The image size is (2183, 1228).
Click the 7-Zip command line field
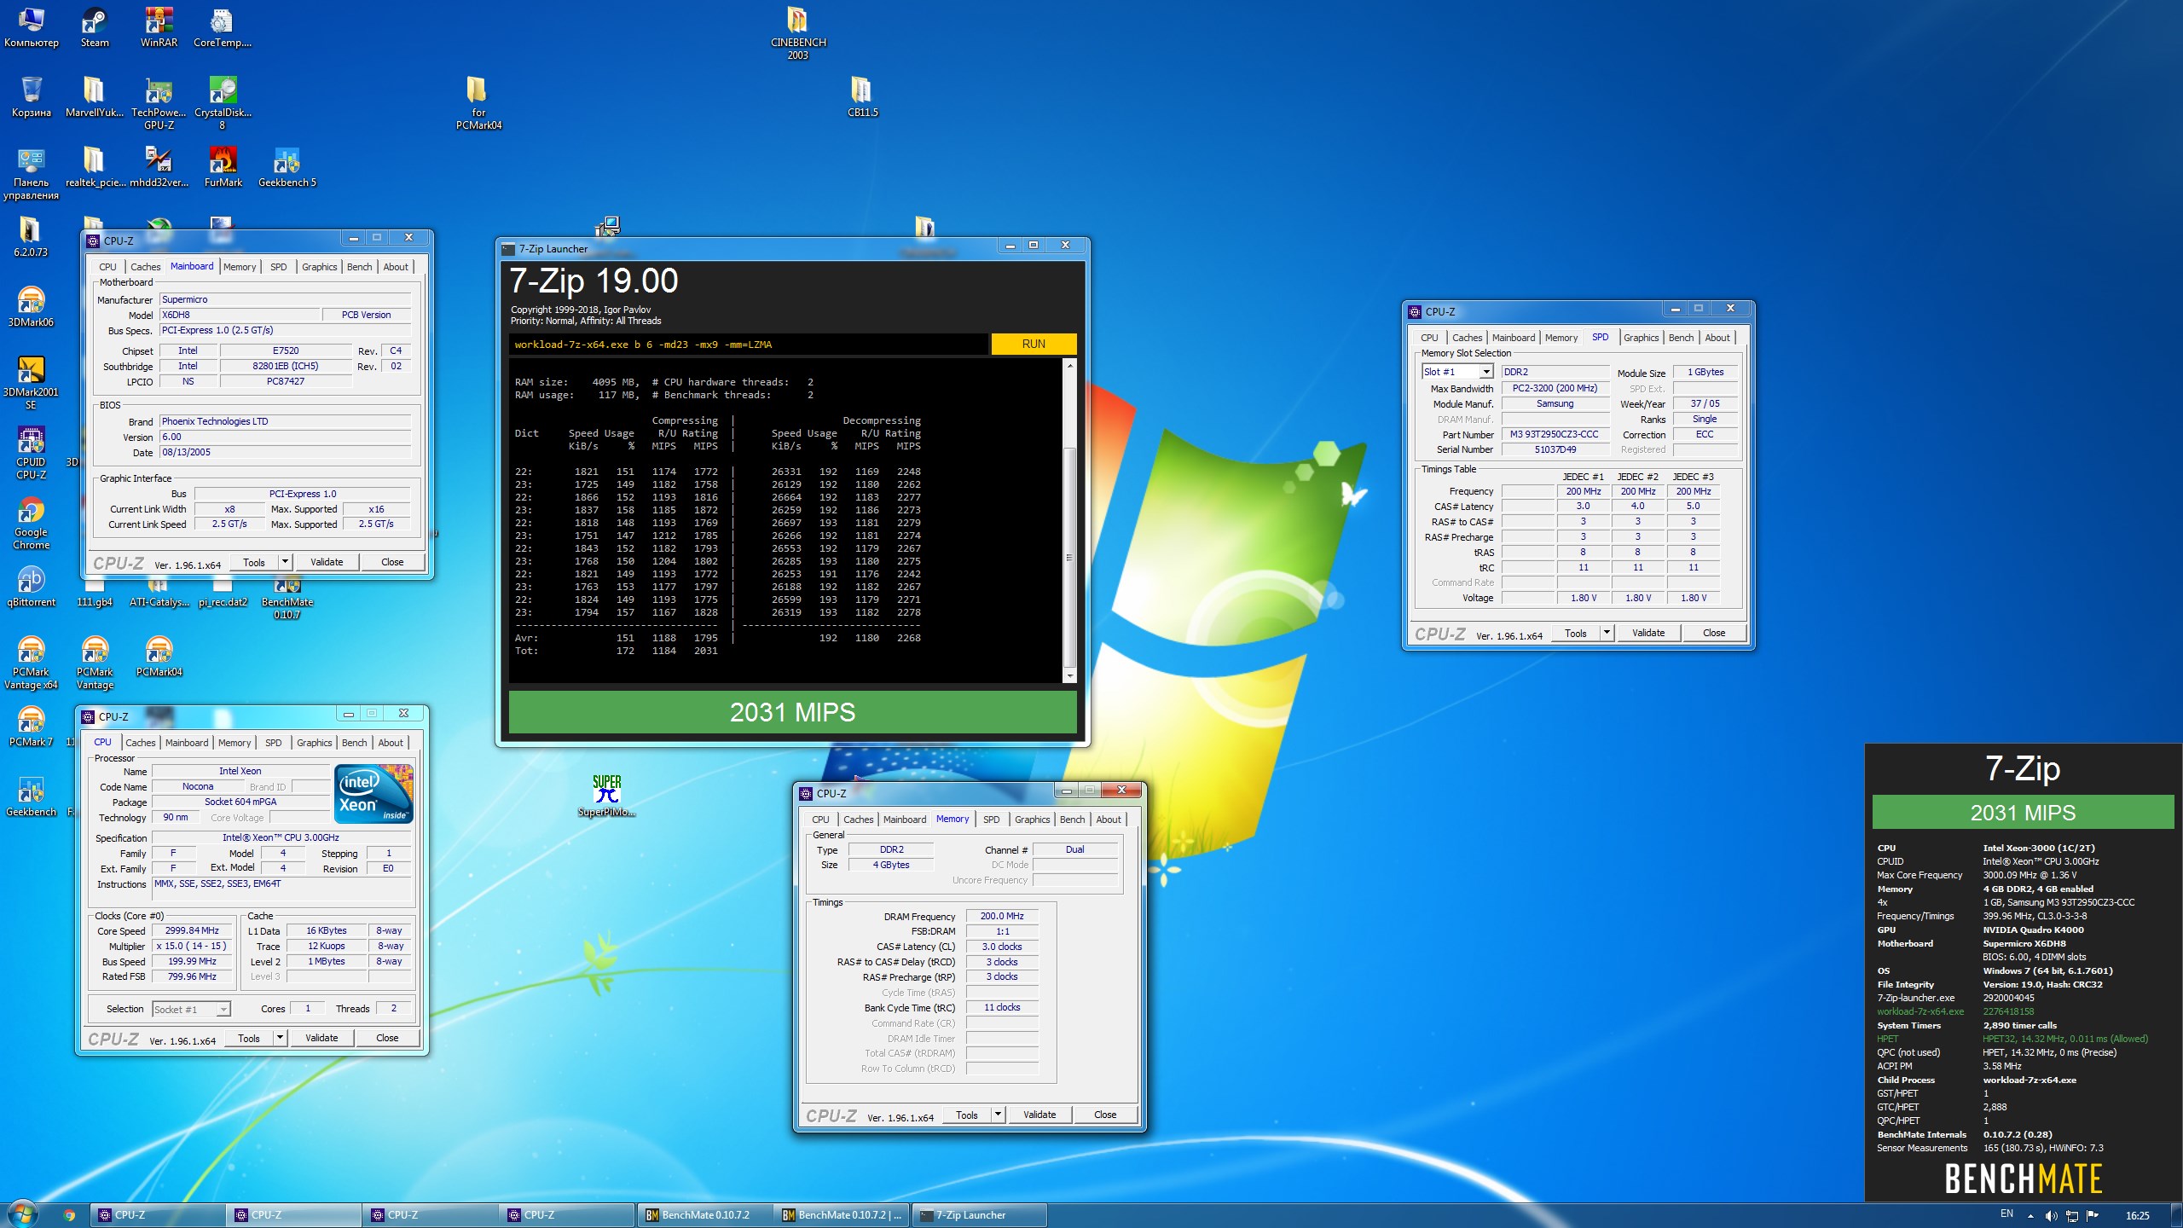tap(748, 345)
